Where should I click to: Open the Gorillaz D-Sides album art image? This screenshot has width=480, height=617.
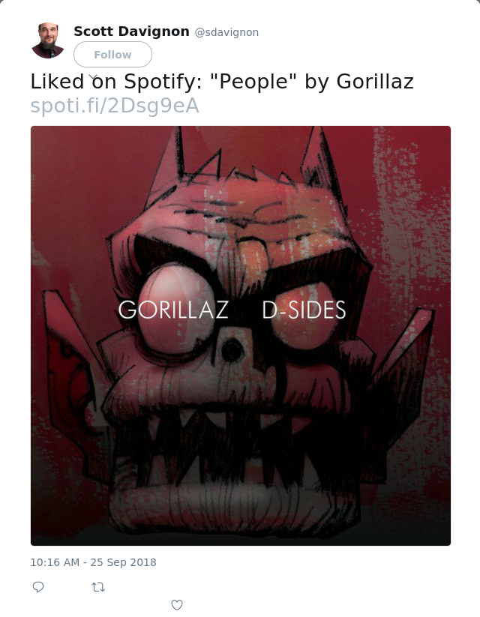(241, 336)
